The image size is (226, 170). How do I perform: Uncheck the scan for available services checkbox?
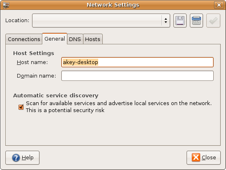pos(21,107)
